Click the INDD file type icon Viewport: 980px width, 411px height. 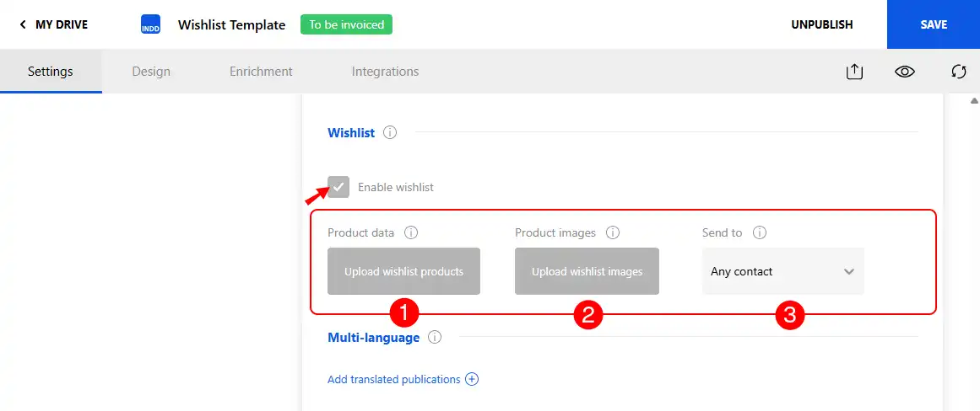150,24
